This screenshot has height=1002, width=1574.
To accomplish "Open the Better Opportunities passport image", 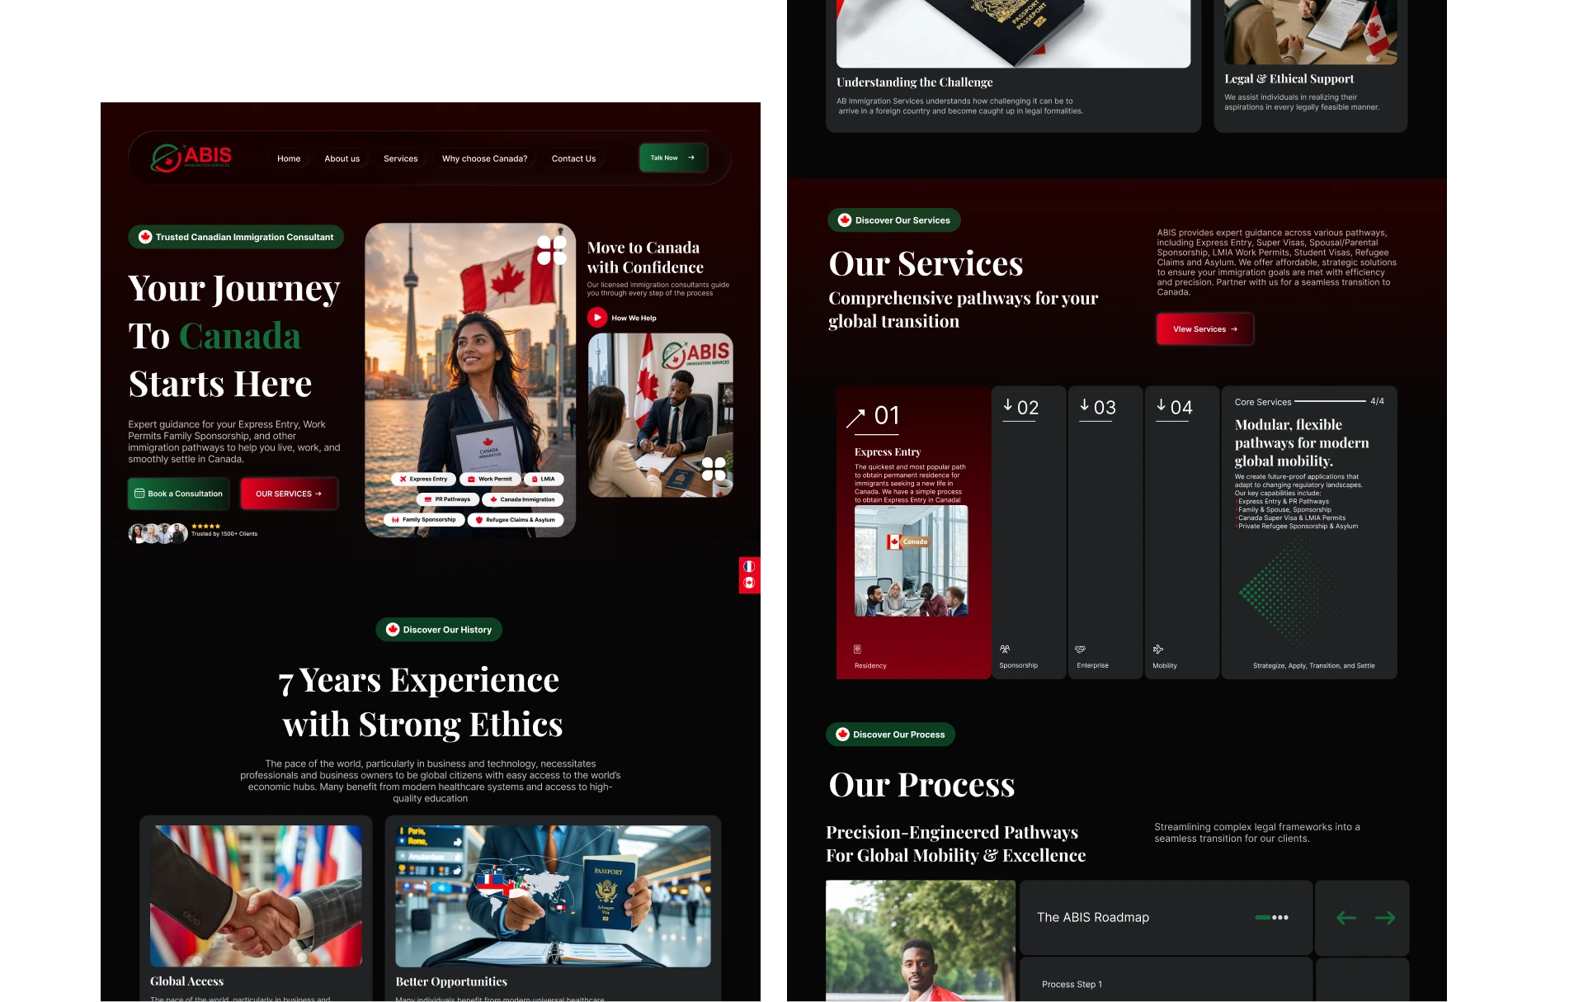I will 553,896.
